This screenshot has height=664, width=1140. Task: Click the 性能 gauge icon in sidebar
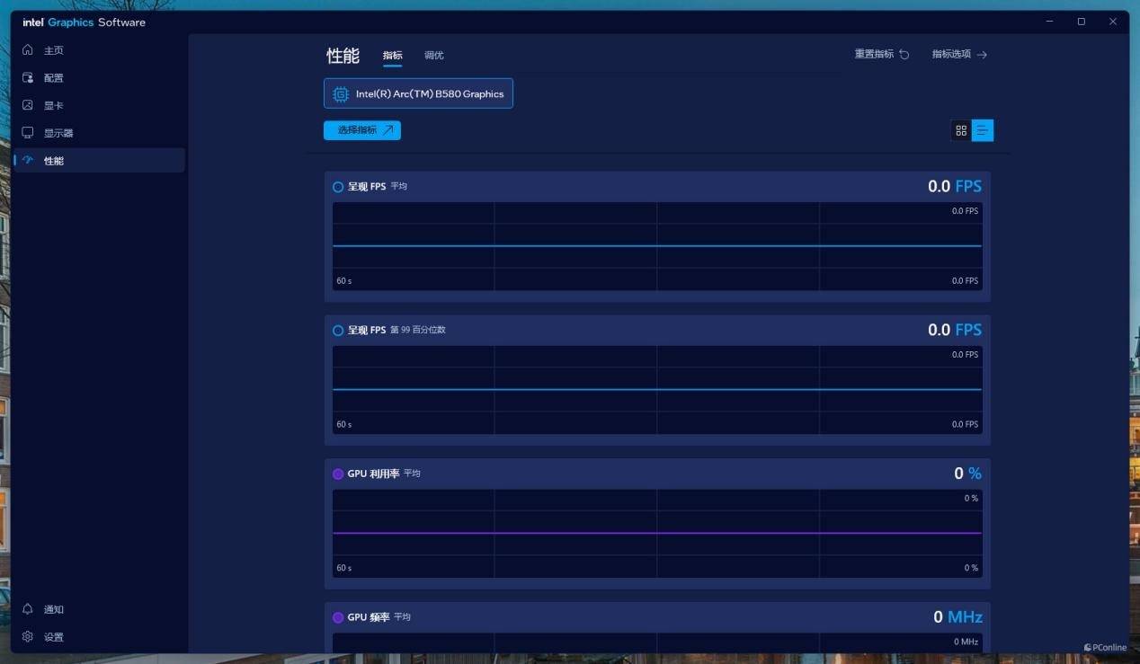tap(28, 161)
